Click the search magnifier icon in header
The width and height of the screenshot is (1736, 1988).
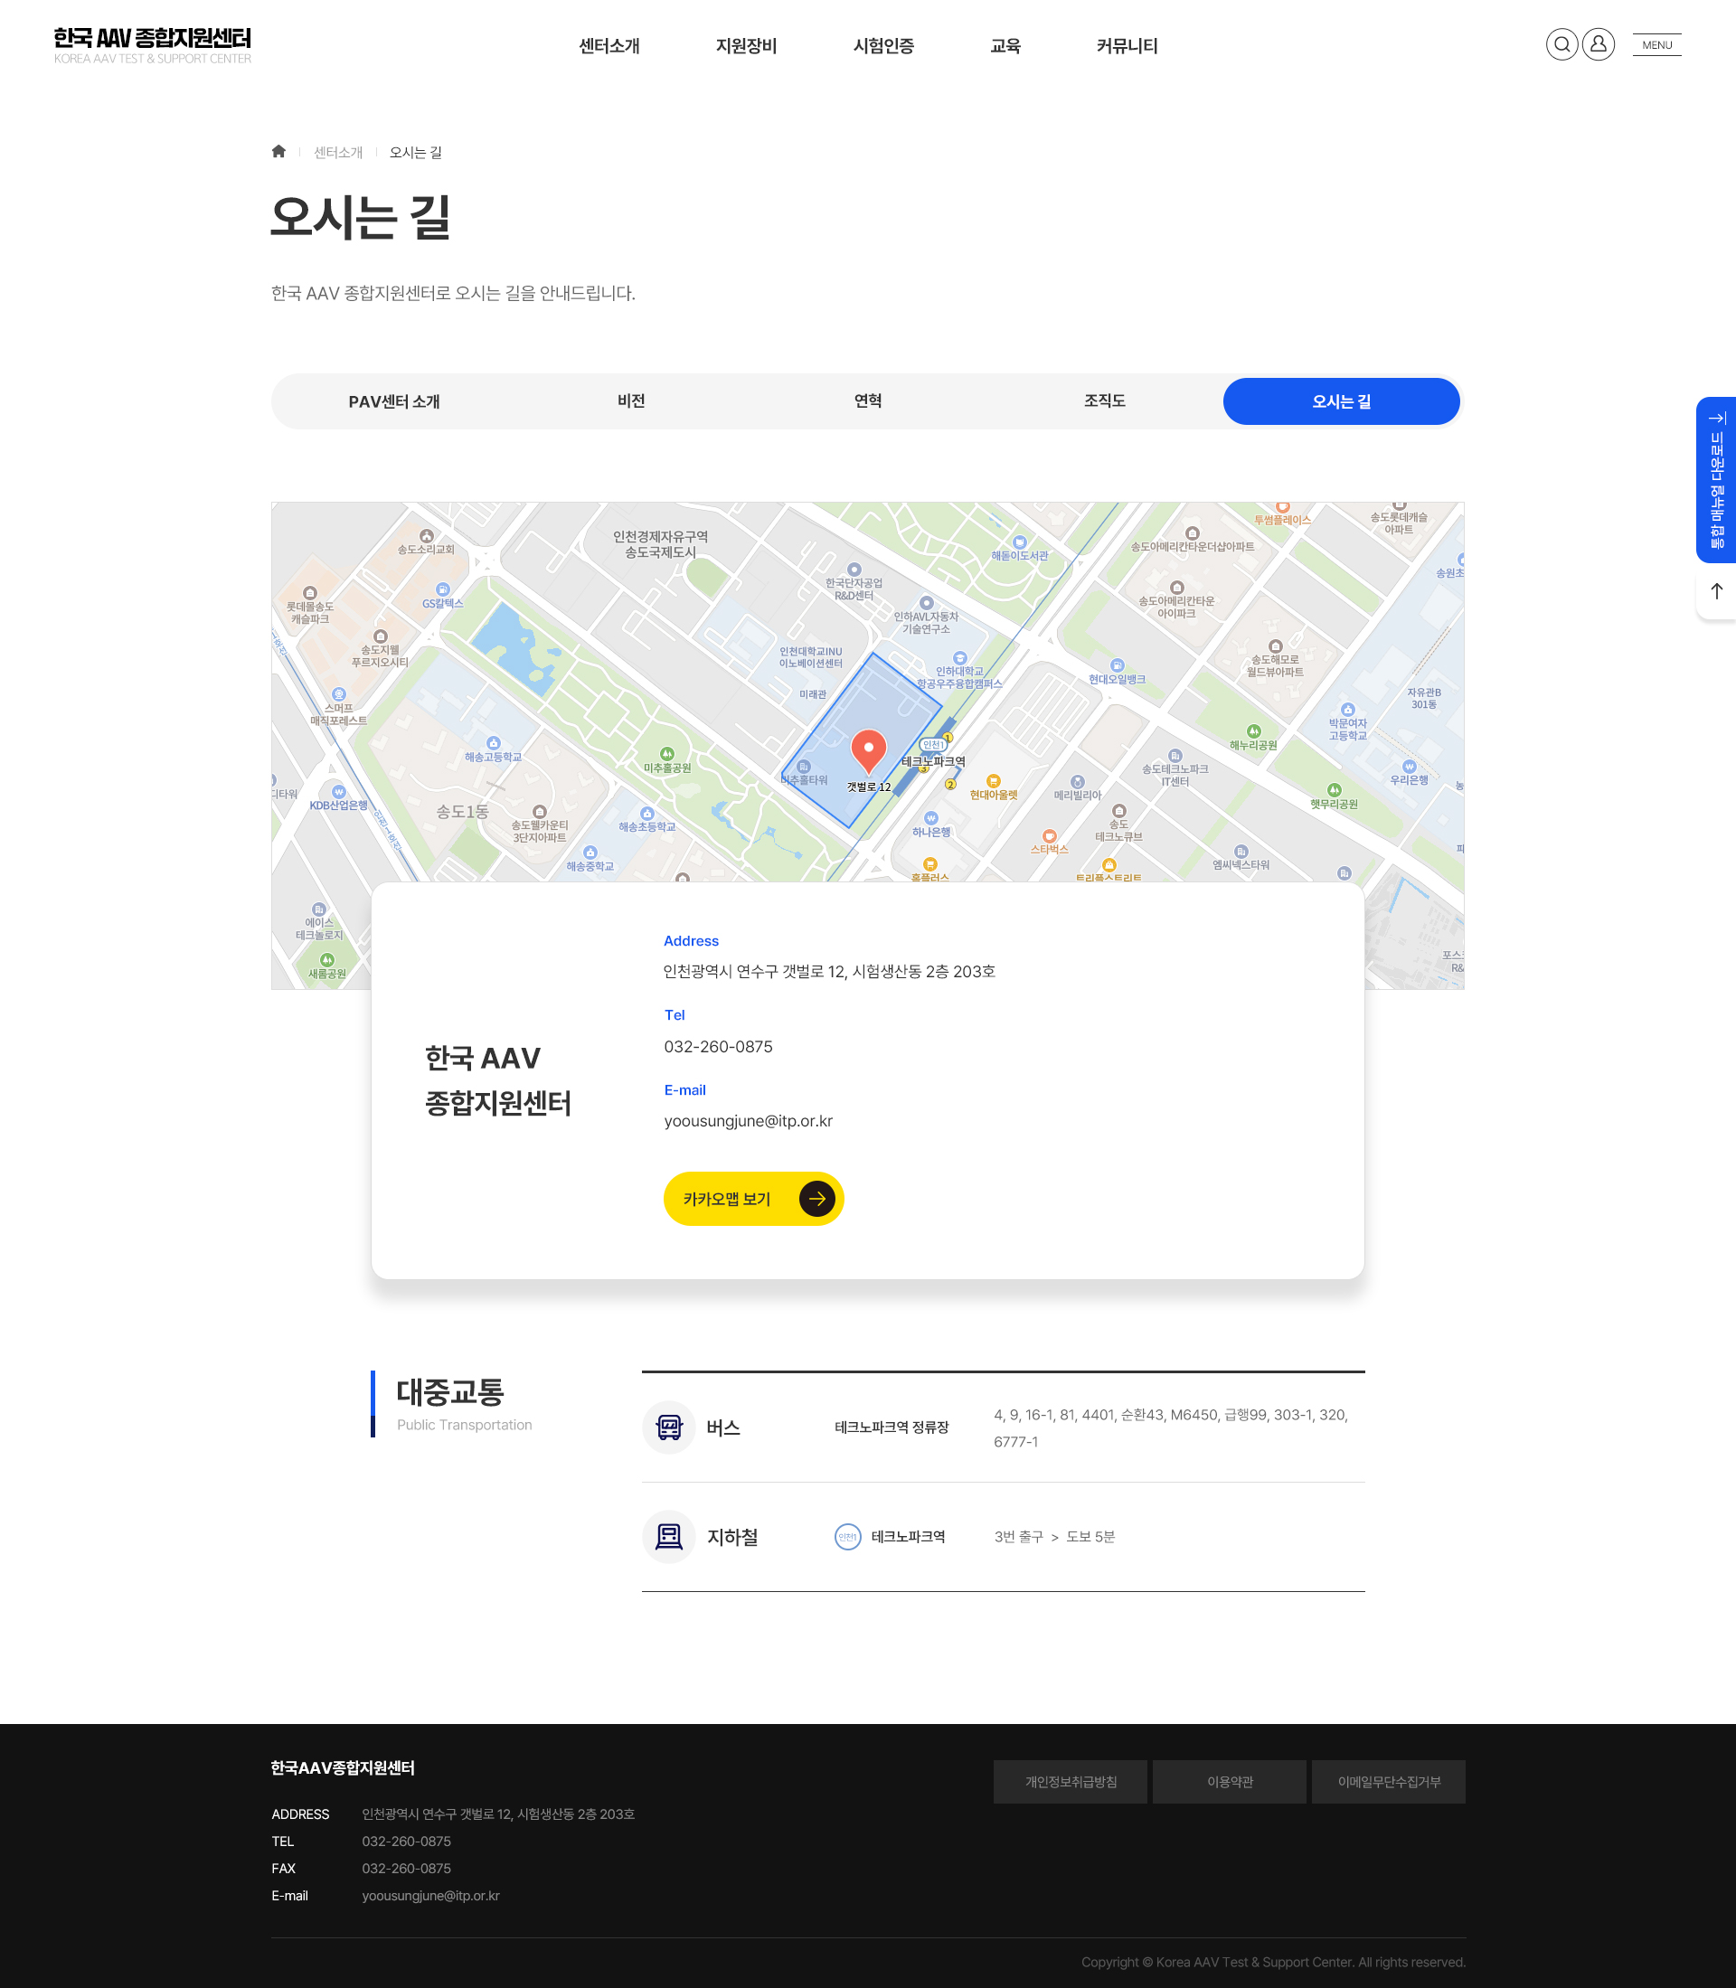pyautogui.click(x=1561, y=44)
